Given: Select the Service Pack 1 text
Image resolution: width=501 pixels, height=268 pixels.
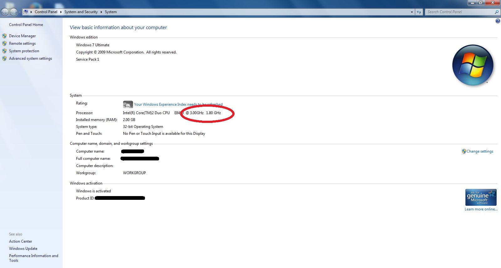Looking at the screenshot, I should tap(88, 59).
